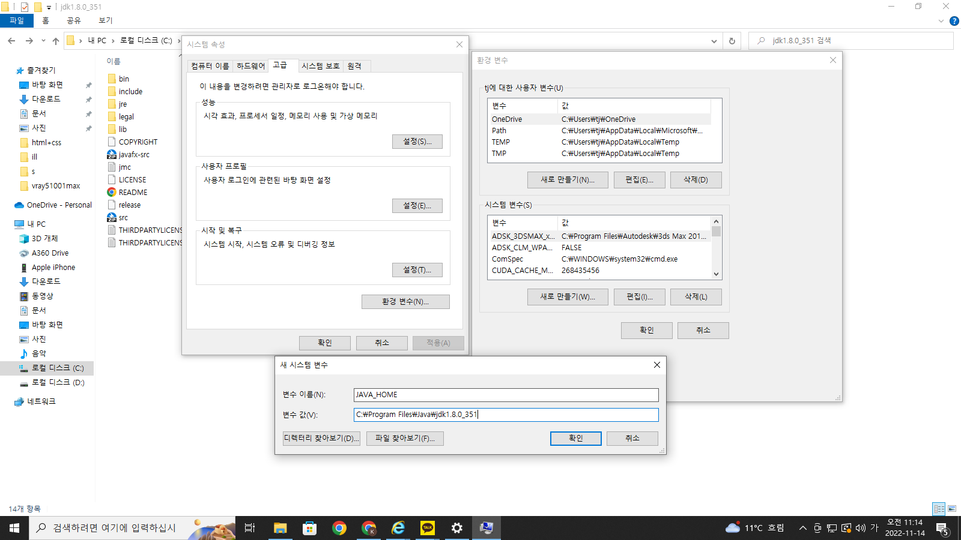Expand the Explorer ribbon chevron
This screenshot has height=540, width=961.
point(941,21)
